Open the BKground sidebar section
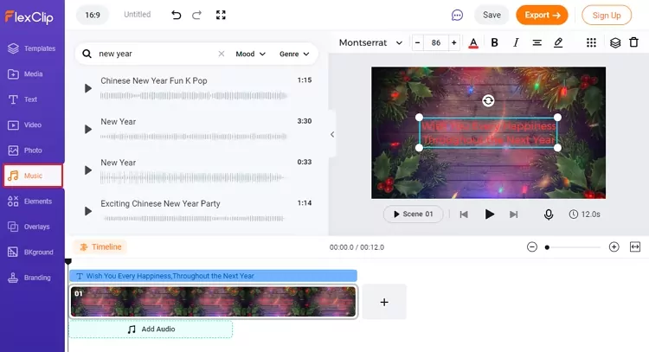 [30, 252]
